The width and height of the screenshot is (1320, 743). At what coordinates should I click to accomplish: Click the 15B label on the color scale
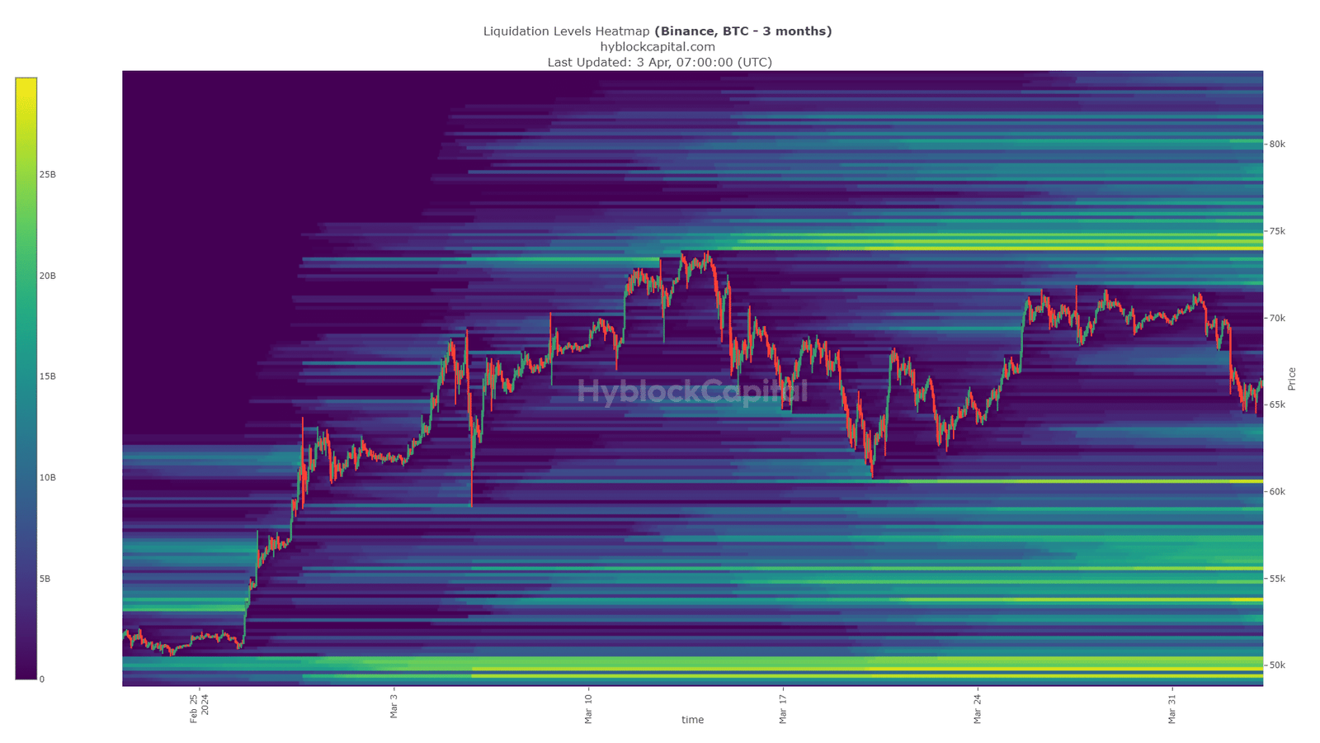pos(48,376)
